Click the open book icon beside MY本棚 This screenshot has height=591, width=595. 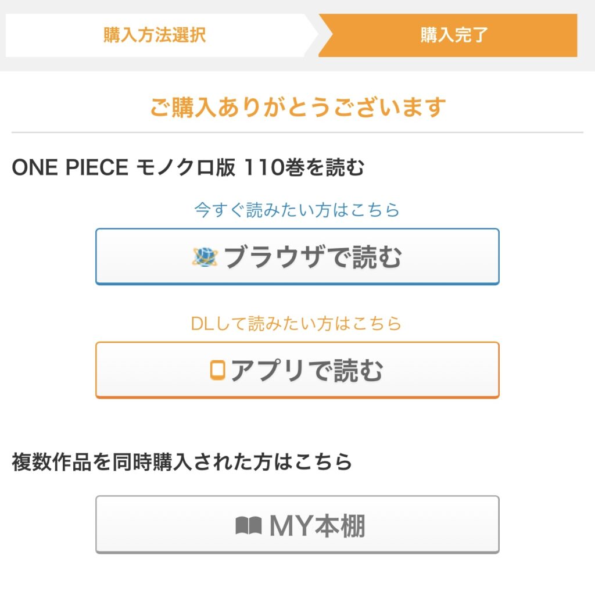tap(250, 526)
